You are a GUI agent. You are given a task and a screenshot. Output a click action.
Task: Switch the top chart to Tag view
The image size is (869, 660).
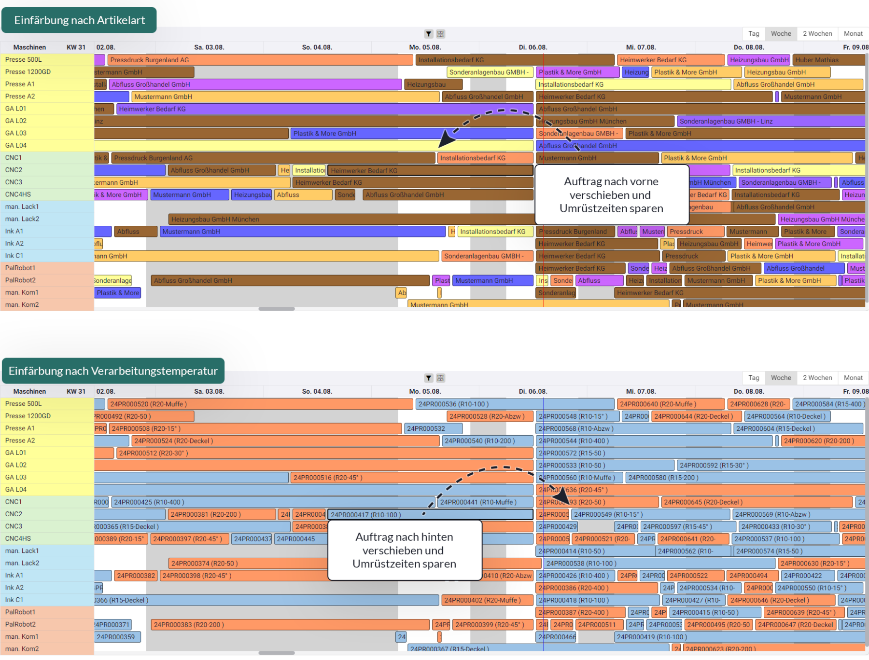point(754,33)
